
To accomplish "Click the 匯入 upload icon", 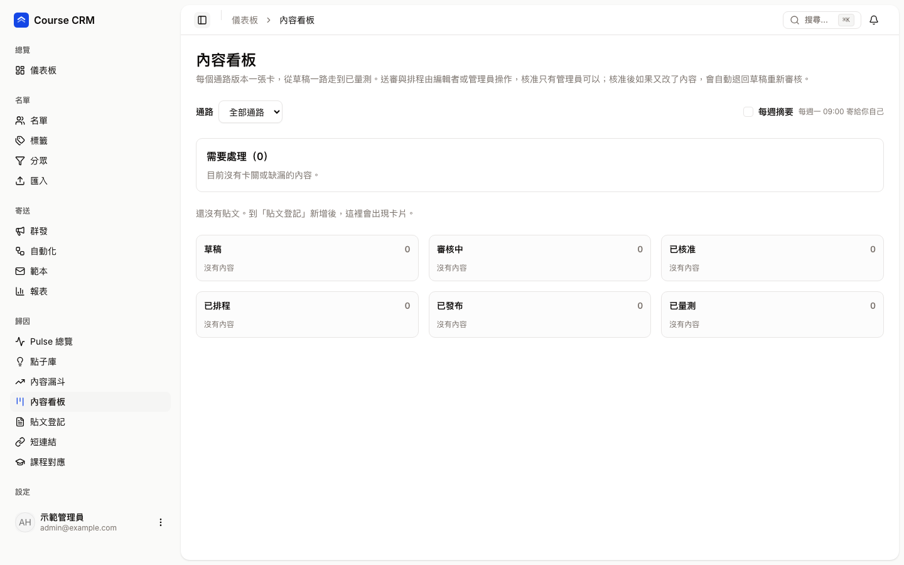I will [20, 181].
